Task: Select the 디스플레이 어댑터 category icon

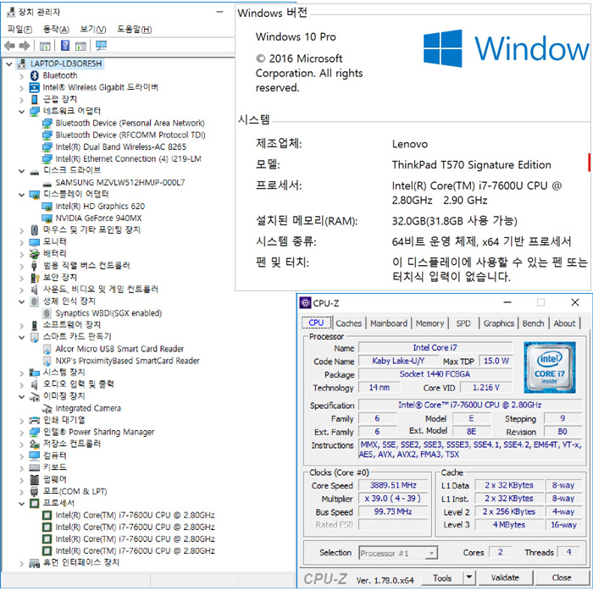Action: (35, 195)
